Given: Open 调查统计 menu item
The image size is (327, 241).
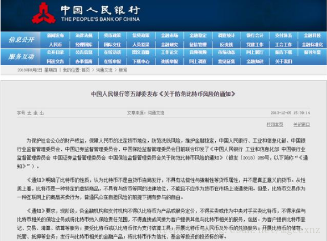Looking at the screenshot, I should click(x=227, y=35).
